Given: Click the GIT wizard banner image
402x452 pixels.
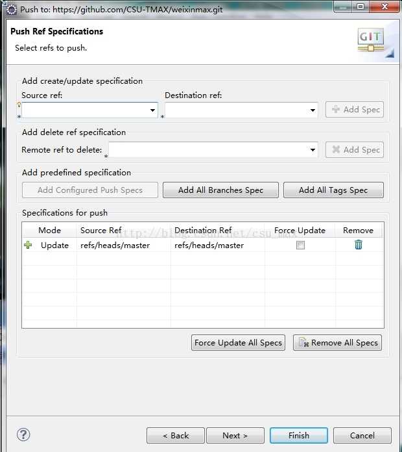Looking at the screenshot, I should 371,40.
